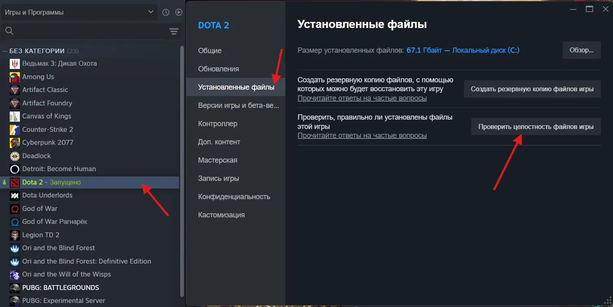Open the Игры и Программы dropdown
613x307 pixels.
pyautogui.click(x=79, y=12)
